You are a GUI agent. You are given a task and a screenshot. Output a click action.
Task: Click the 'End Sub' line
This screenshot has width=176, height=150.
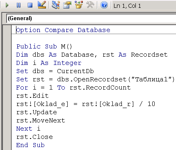30,145
